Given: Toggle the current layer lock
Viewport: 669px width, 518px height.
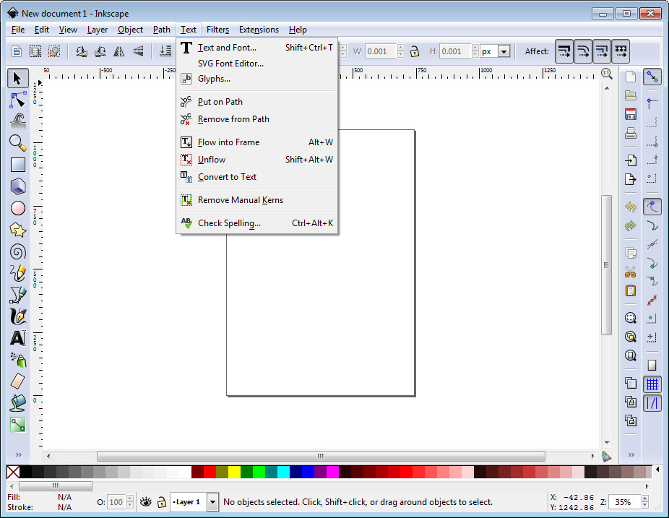Looking at the screenshot, I should click(x=161, y=502).
